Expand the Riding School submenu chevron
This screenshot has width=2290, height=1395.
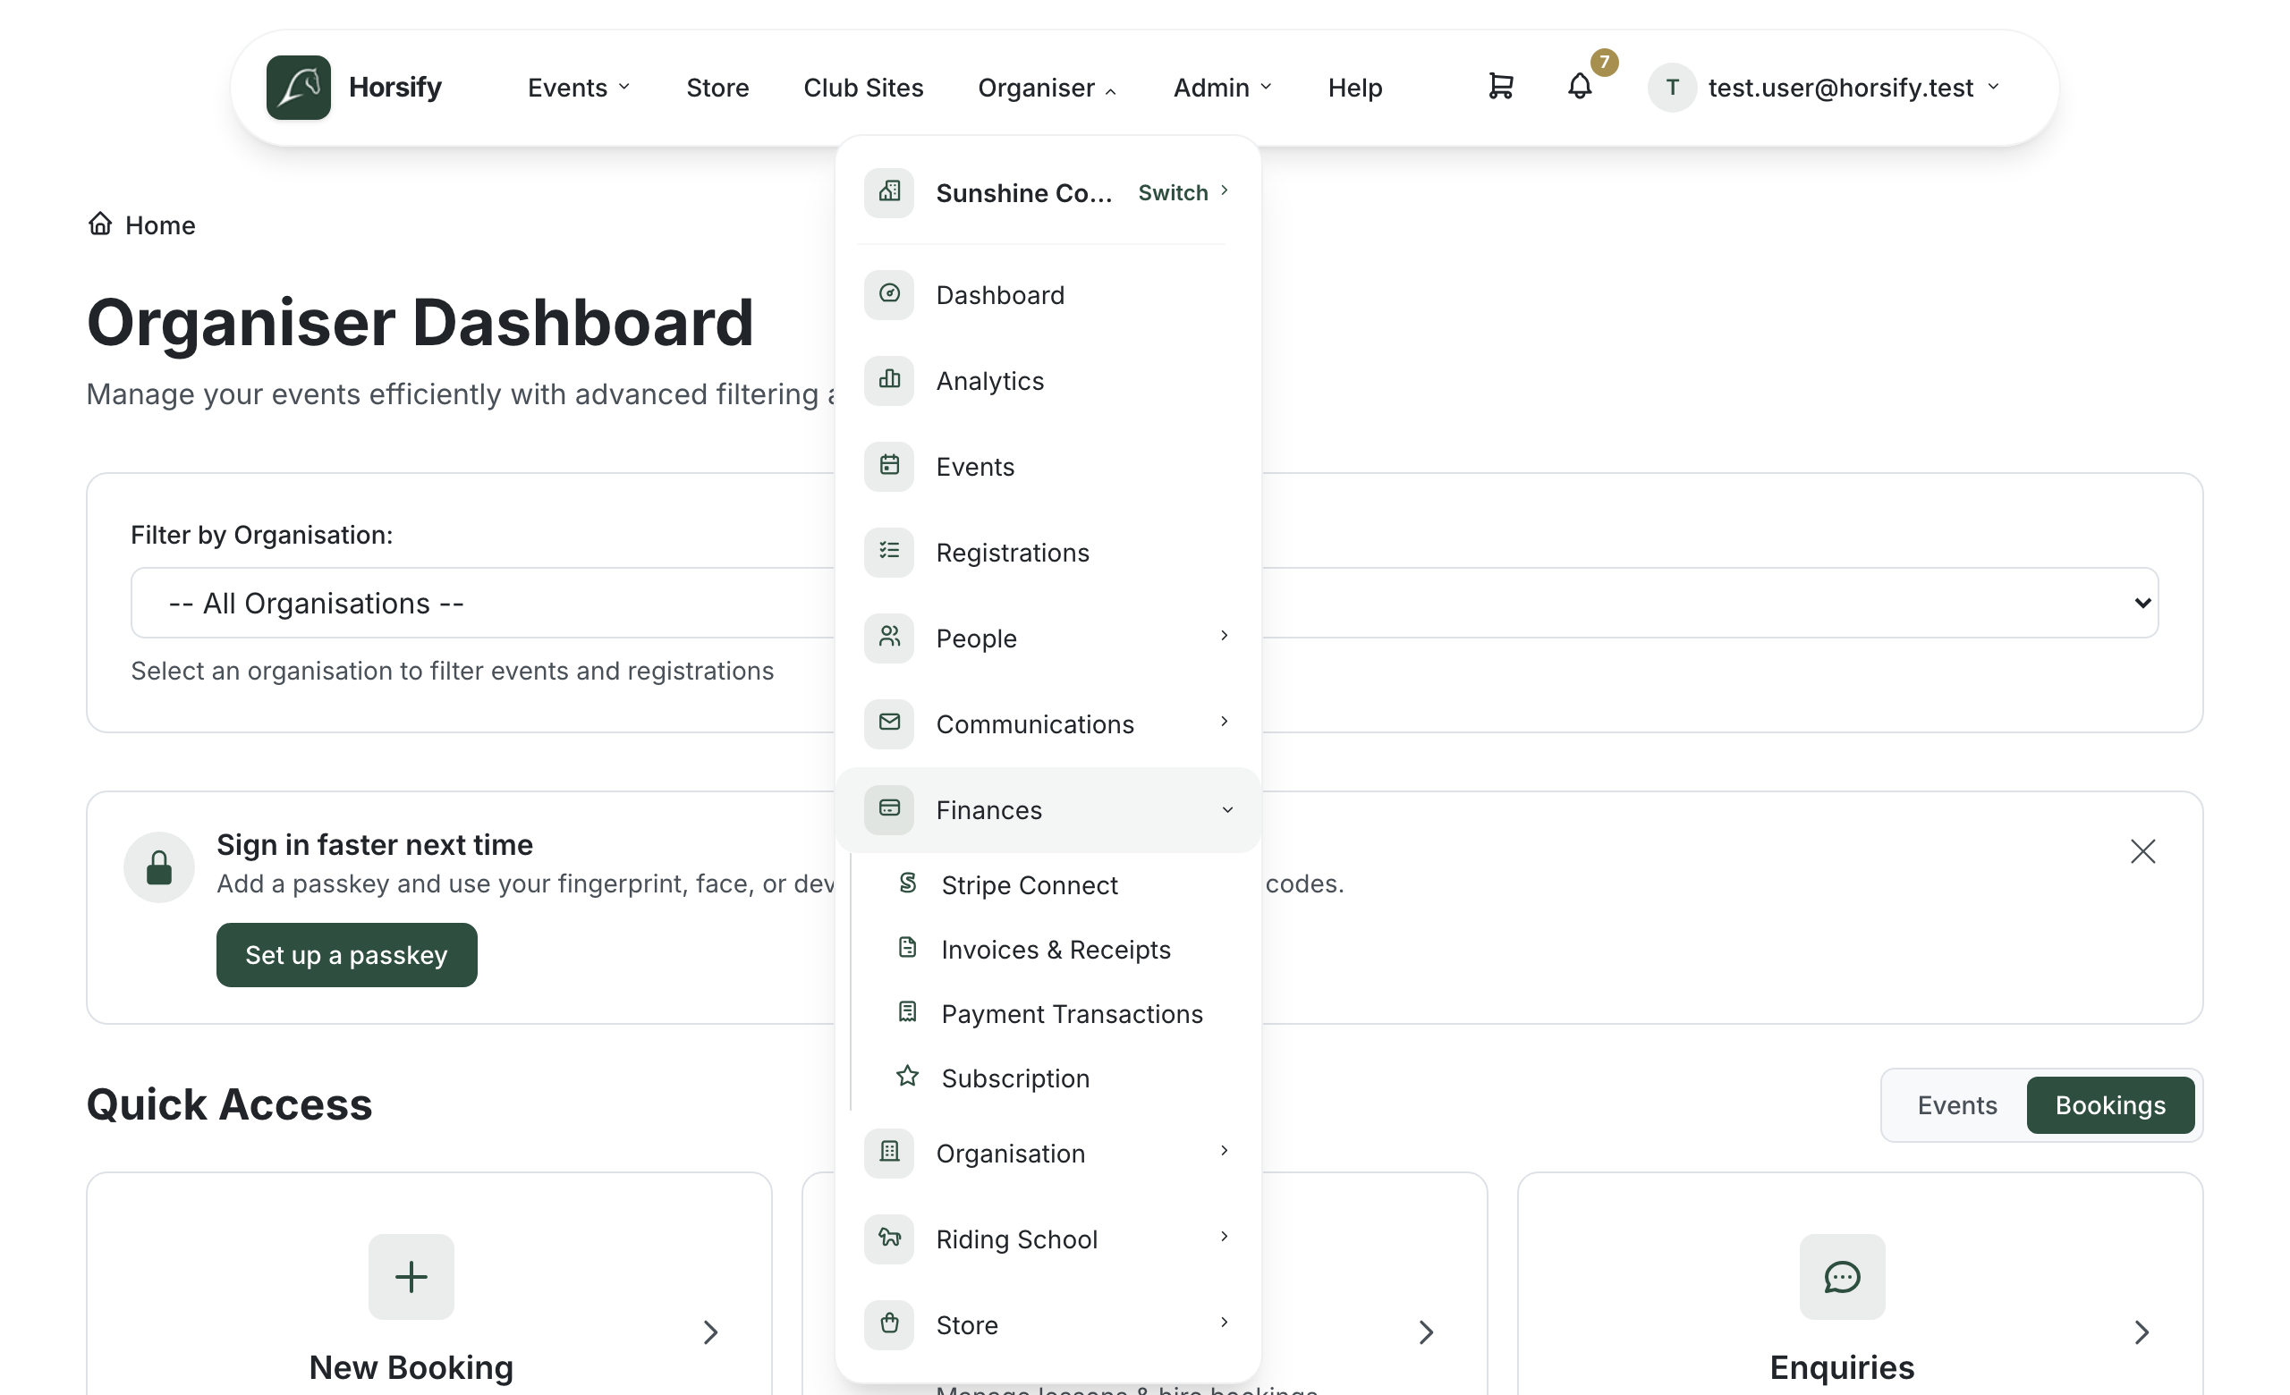point(1225,1236)
